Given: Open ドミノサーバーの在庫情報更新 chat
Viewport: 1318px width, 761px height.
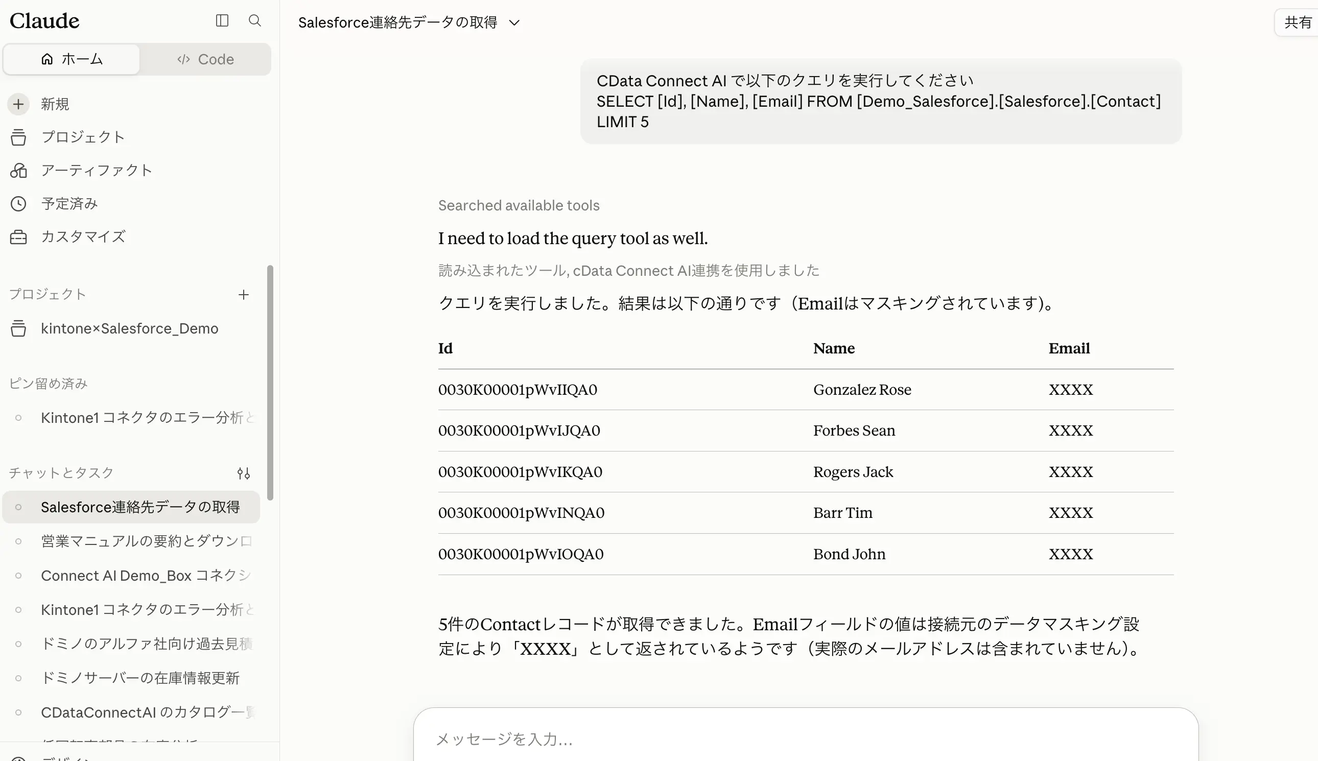Looking at the screenshot, I should click(x=131, y=678).
